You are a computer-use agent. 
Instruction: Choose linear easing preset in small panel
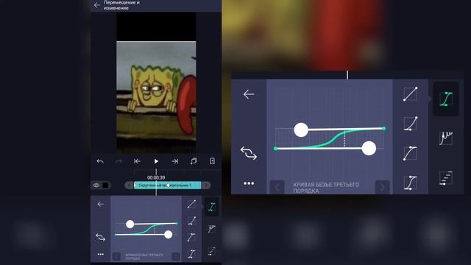[191, 205]
